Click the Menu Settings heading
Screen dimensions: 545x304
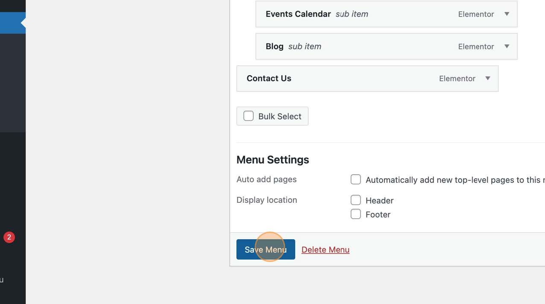pos(272,160)
